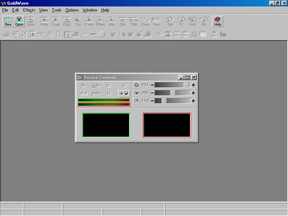Open the File menu

click(x=5, y=10)
